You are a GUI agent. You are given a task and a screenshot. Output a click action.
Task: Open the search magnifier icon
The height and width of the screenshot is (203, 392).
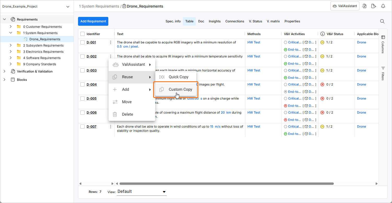[x=382, y=21]
